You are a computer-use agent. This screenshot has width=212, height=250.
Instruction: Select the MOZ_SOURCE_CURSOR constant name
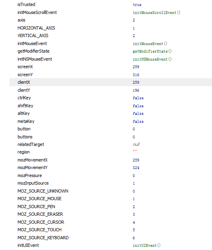pyautogui.click(x=41, y=222)
